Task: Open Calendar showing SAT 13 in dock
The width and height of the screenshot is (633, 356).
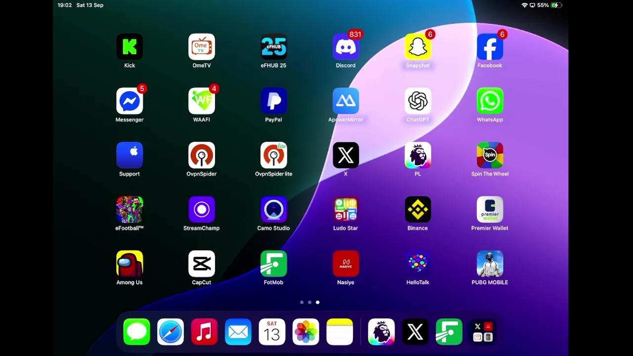Action: 272,332
